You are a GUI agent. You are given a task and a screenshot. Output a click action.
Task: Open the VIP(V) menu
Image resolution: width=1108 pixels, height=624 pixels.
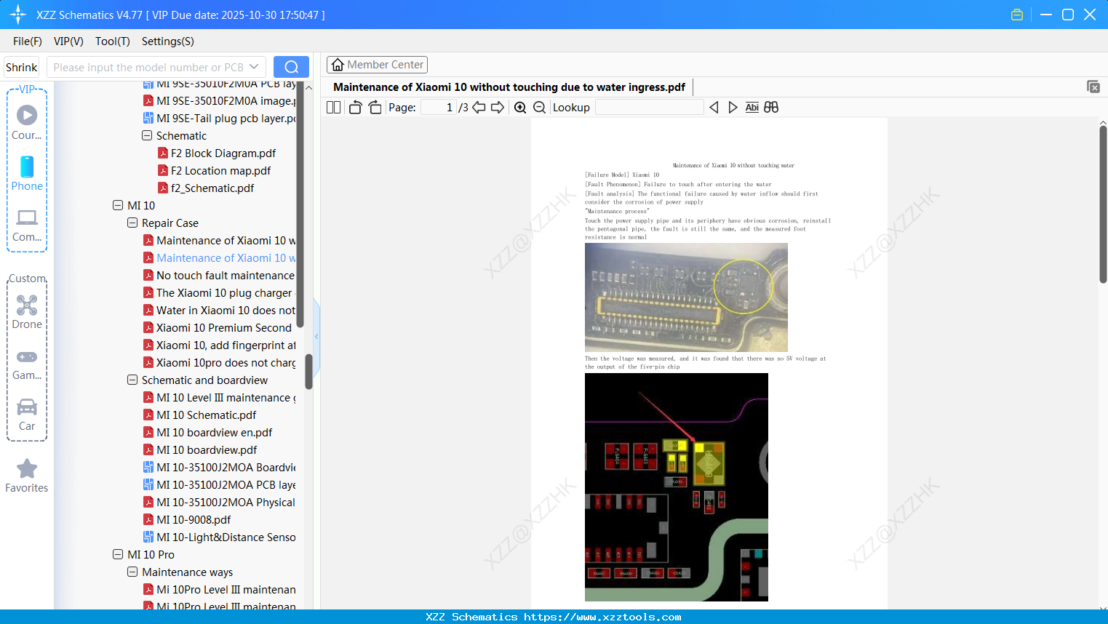68,41
